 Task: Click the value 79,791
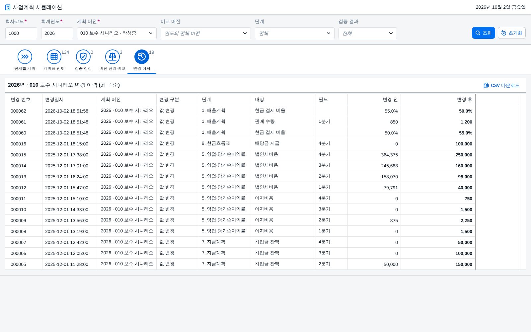tap(391, 188)
